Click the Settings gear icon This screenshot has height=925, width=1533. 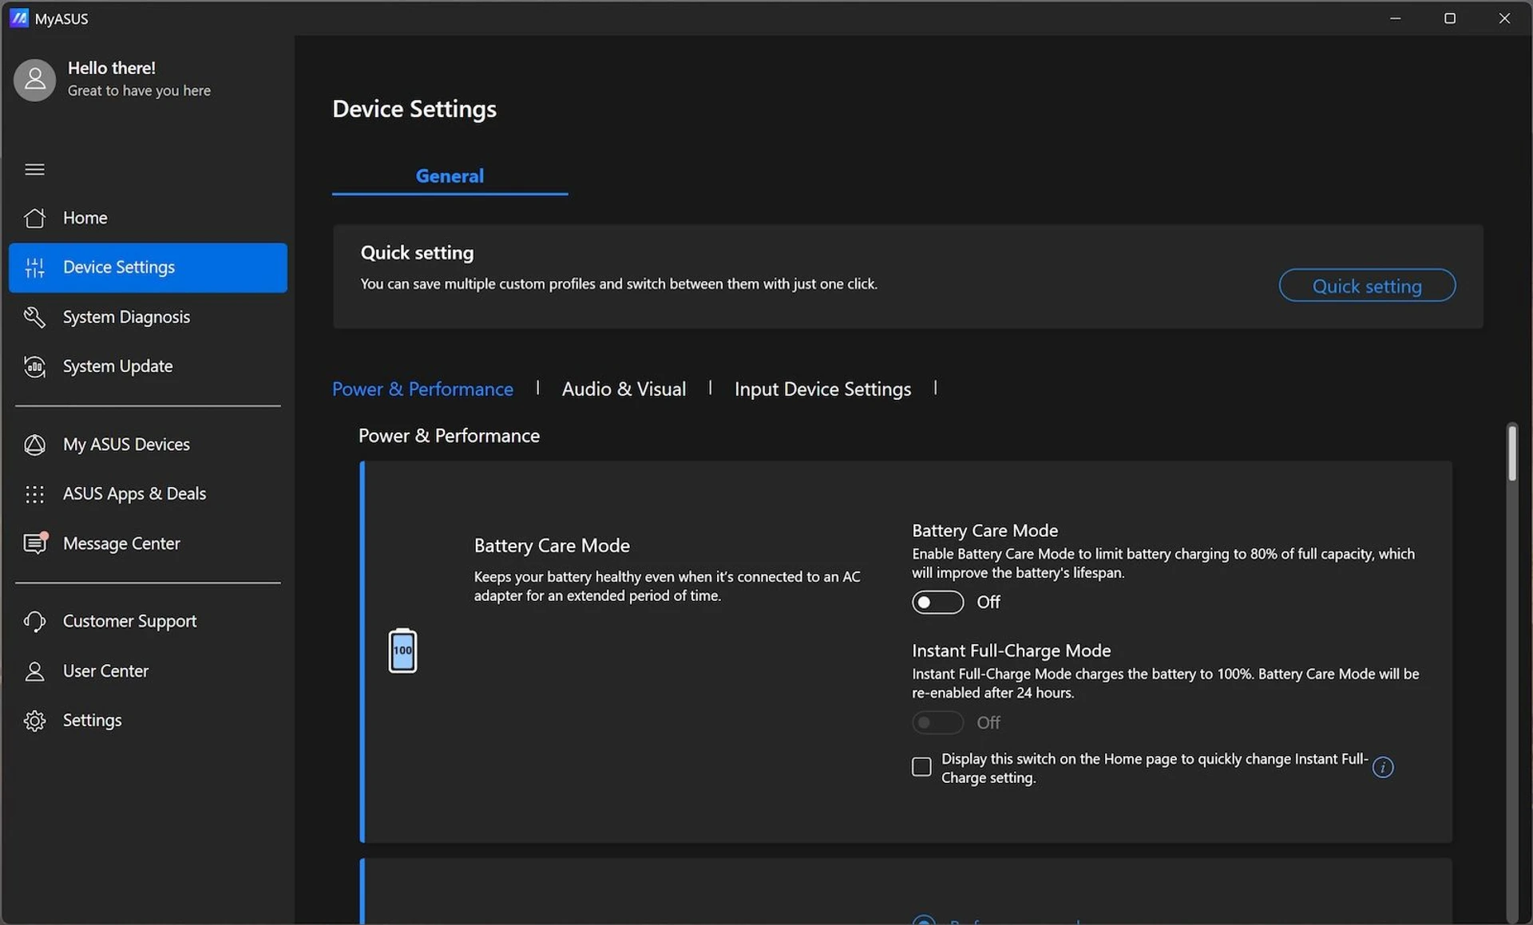tap(34, 721)
